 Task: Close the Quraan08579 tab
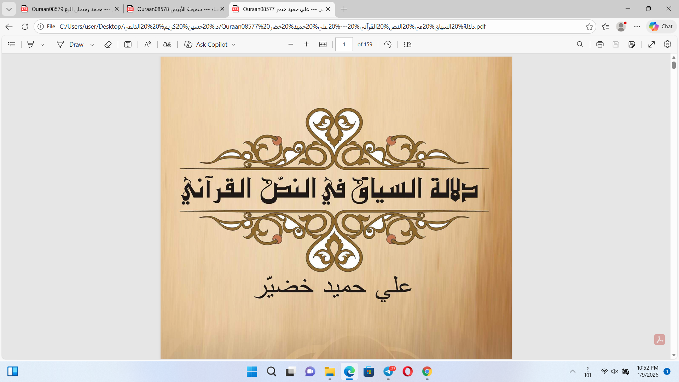[x=117, y=9]
